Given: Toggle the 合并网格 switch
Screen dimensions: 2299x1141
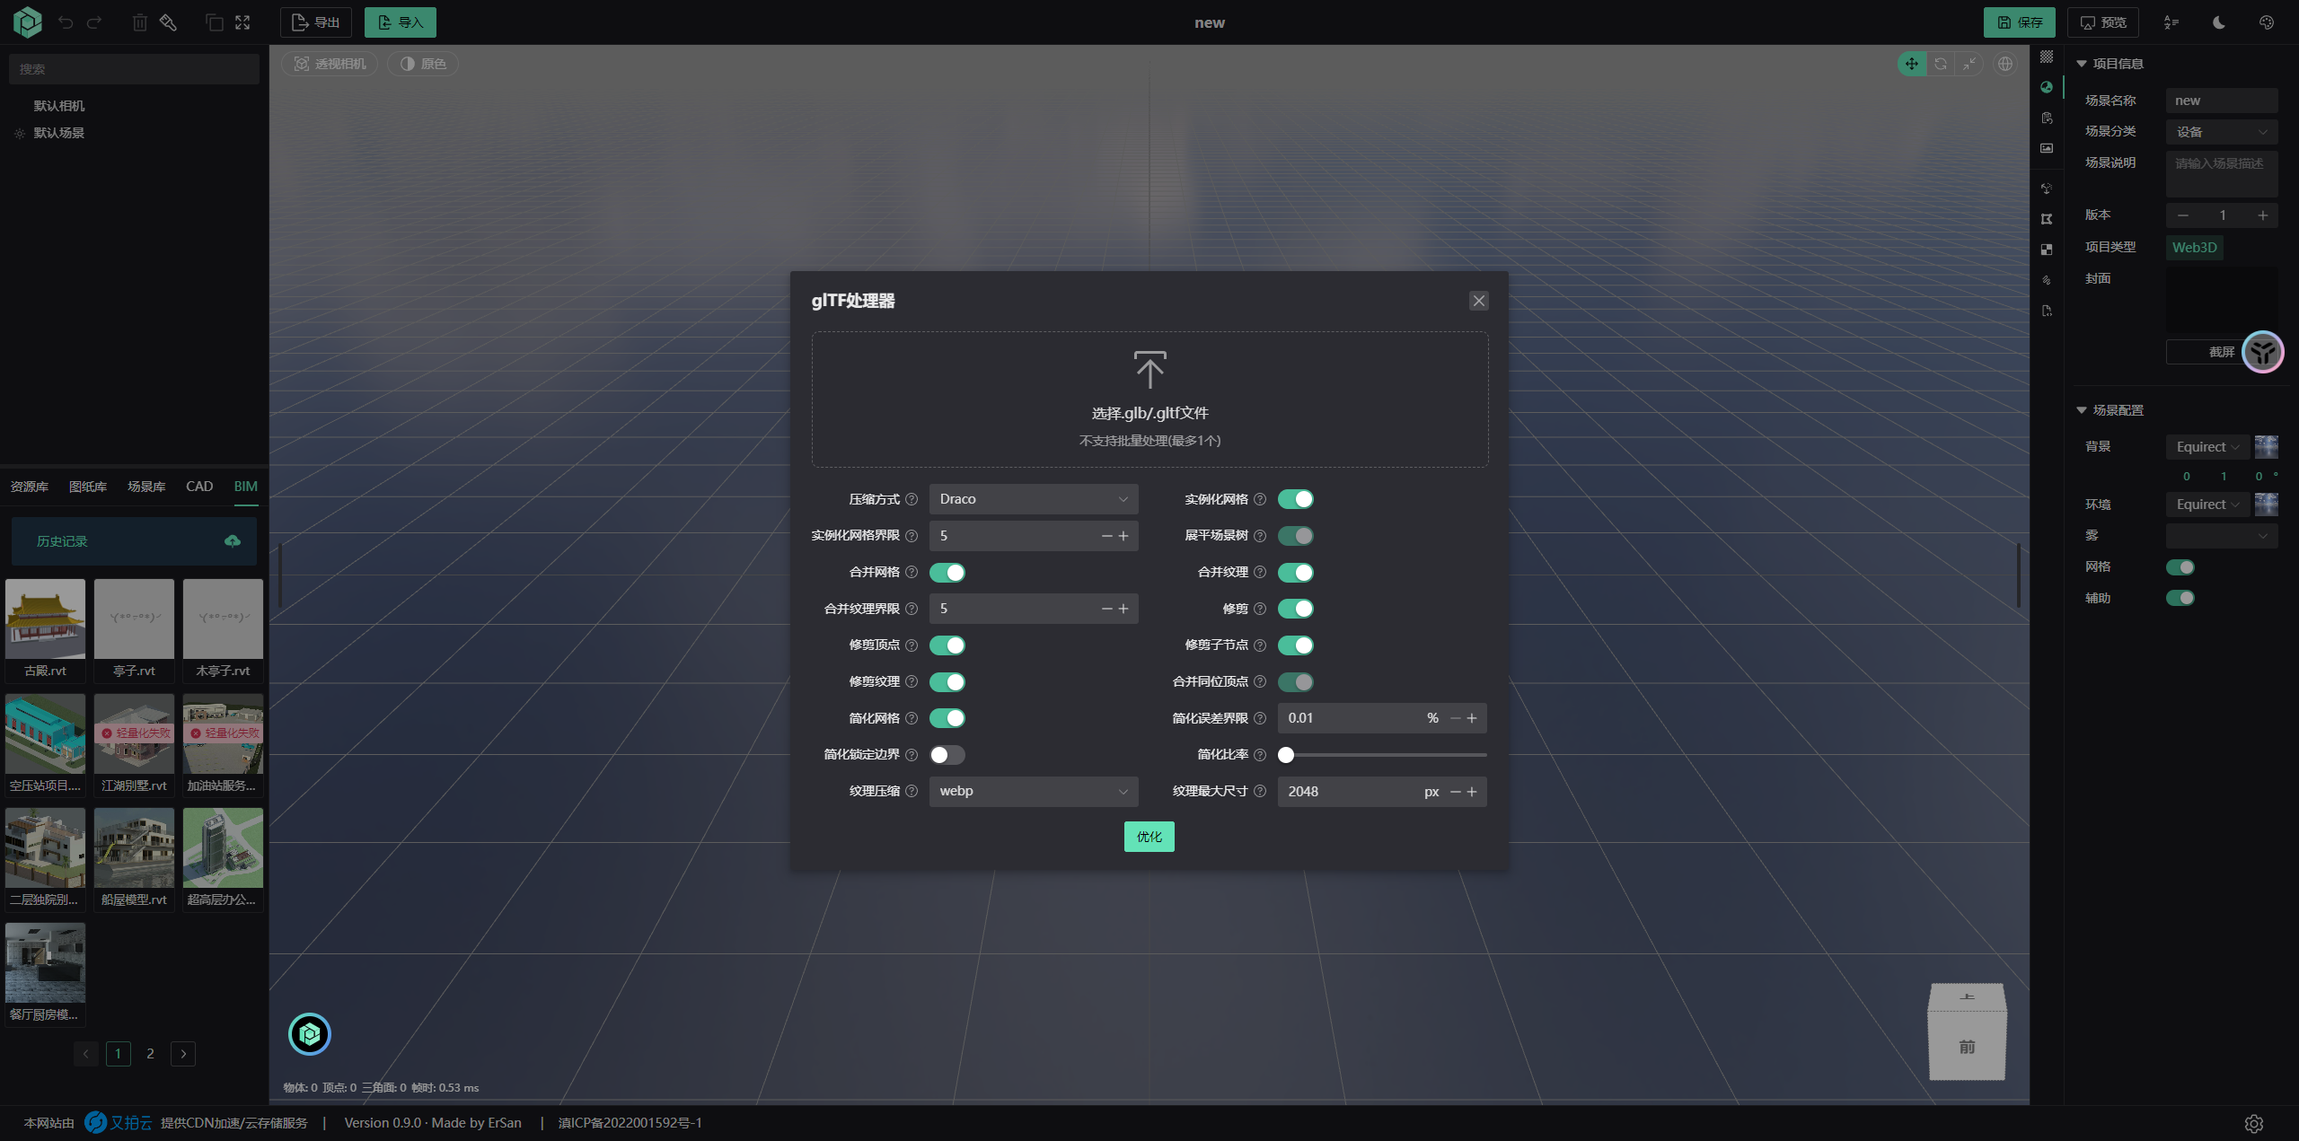Looking at the screenshot, I should coord(947,573).
